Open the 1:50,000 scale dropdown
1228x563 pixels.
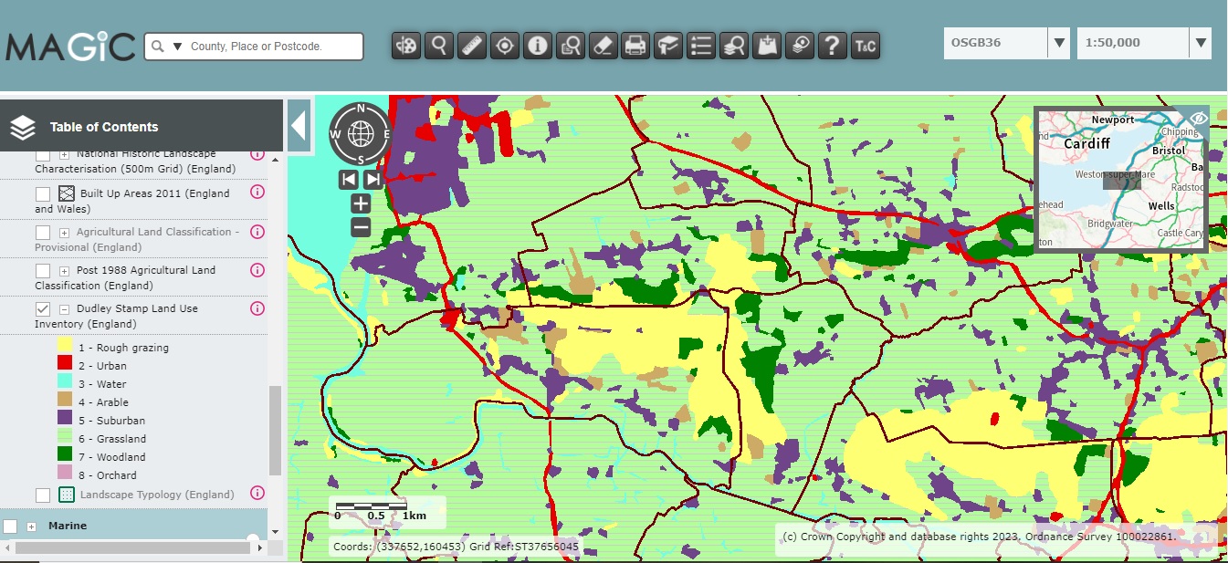coord(1201,43)
